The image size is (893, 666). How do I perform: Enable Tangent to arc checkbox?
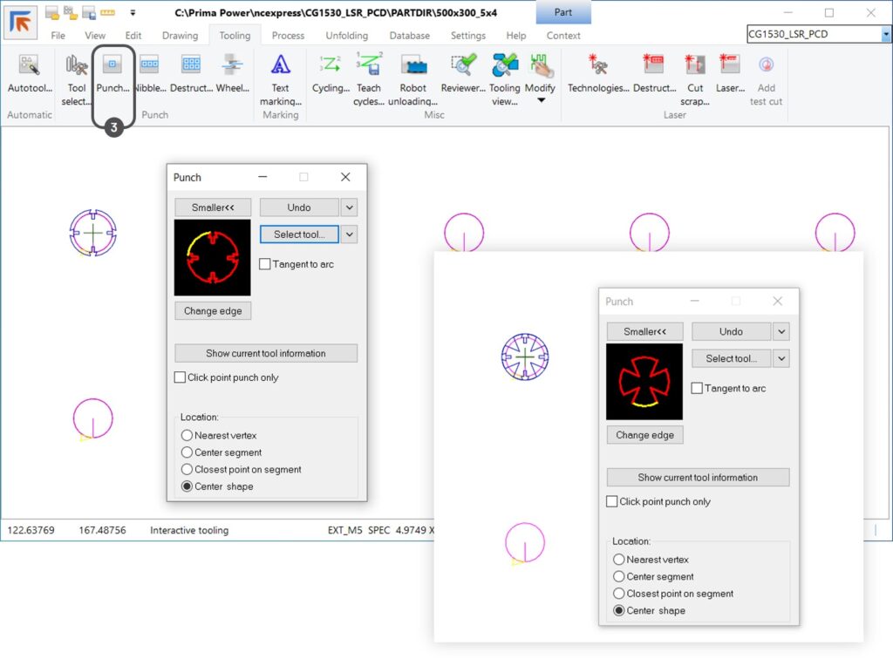265,264
